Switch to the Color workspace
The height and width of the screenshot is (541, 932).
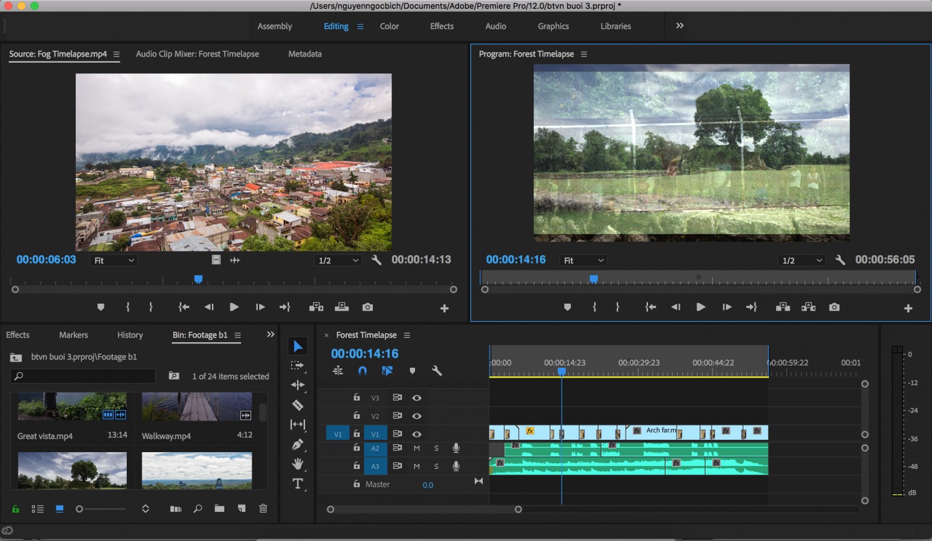[390, 26]
